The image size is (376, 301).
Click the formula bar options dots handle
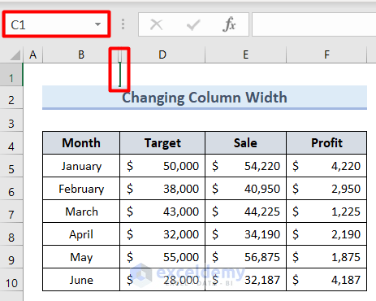click(123, 24)
